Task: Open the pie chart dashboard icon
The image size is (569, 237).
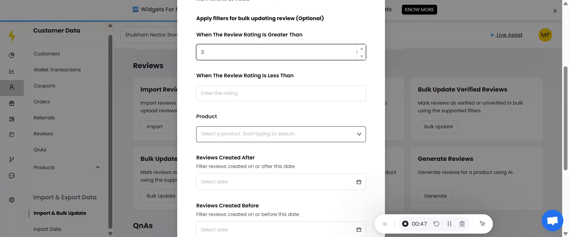Action: tap(12, 55)
